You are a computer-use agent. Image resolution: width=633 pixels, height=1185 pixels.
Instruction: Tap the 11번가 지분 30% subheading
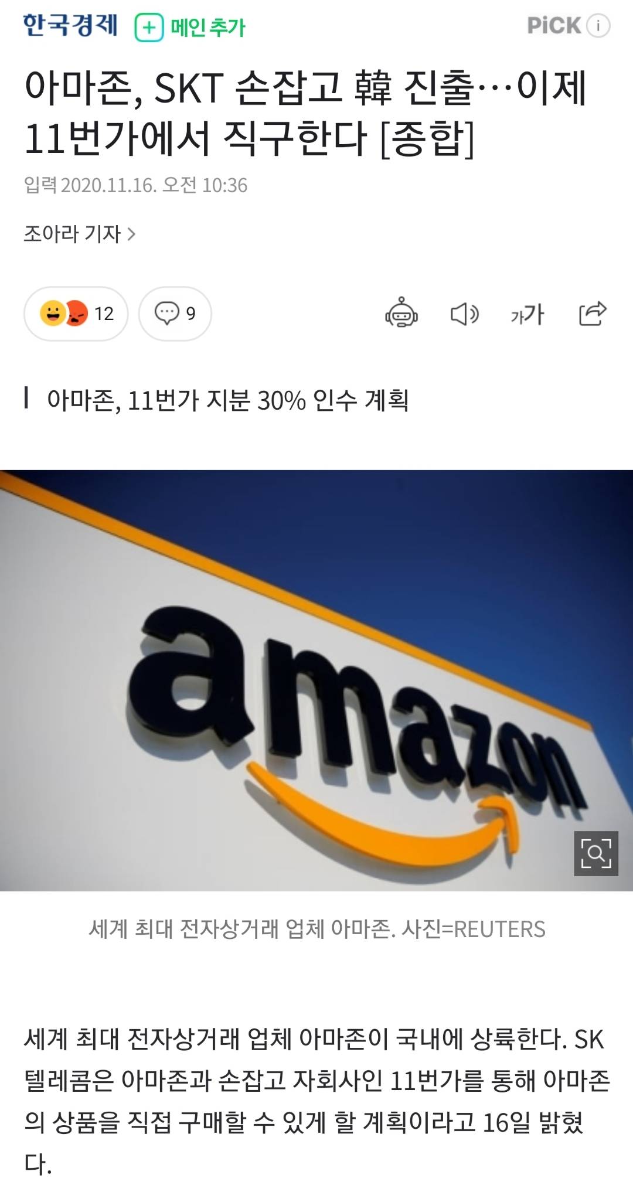coord(227,400)
